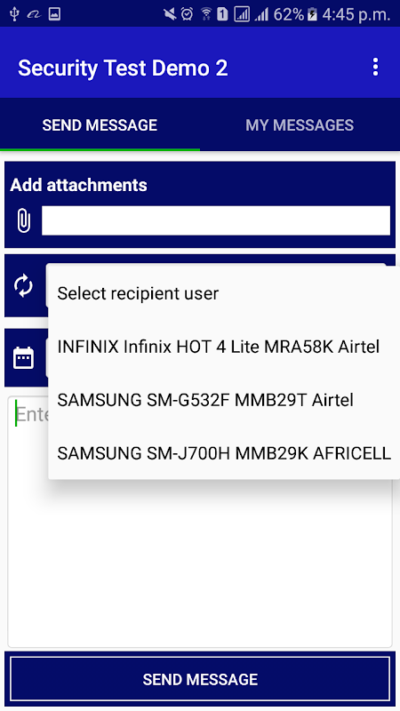Tap inside the message text area
This screenshot has height=711, width=400.
[200, 563]
